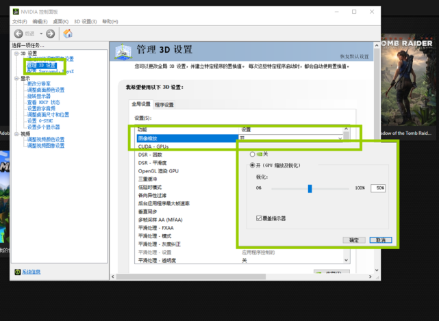This screenshot has width=439, height=321.
Task: Select the DSR - 因数 row
Action: pyautogui.click(x=188, y=155)
